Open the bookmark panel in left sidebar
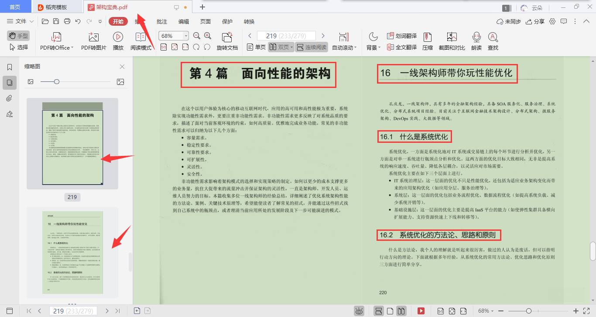This screenshot has width=596, height=317. click(9, 67)
